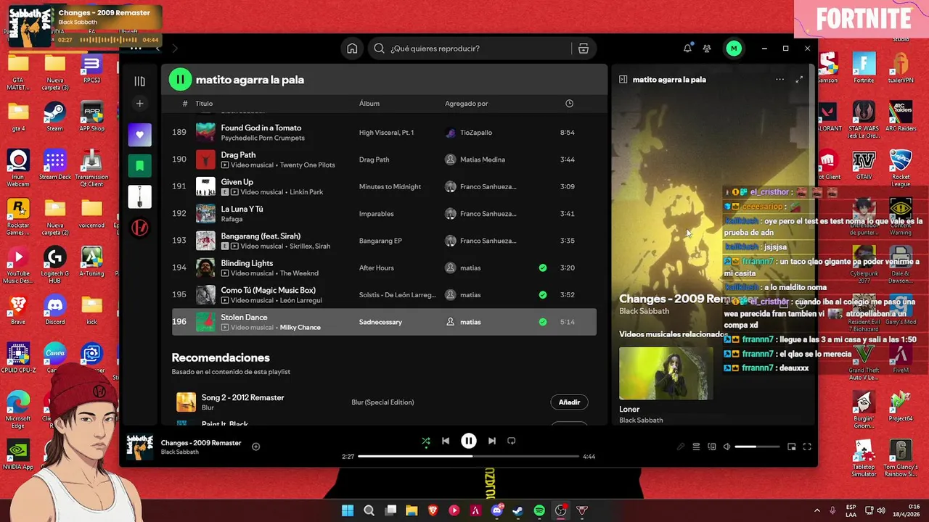
Task: Open TioZapallo user profile link
Action: click(x=476, y=133)
